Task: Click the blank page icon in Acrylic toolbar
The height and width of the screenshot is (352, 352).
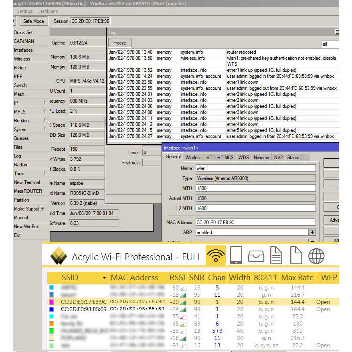Action: click(296, 256)
